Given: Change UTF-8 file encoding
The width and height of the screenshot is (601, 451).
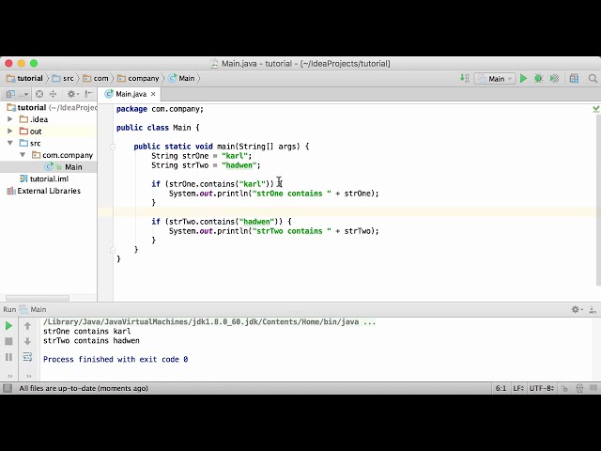Looking at the screenshot, I should click(x=541, y=388).
